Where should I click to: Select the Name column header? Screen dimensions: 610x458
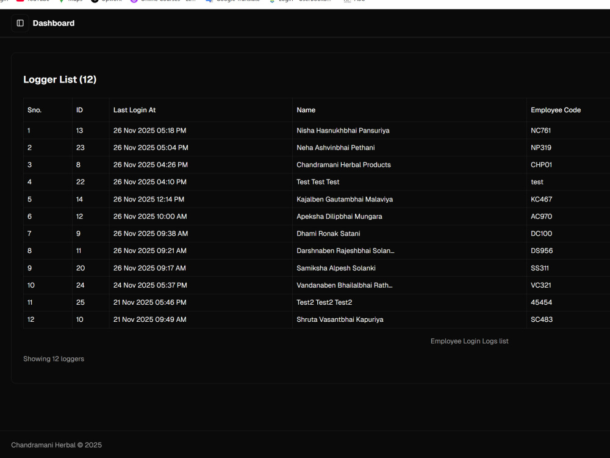click(306, 110)
